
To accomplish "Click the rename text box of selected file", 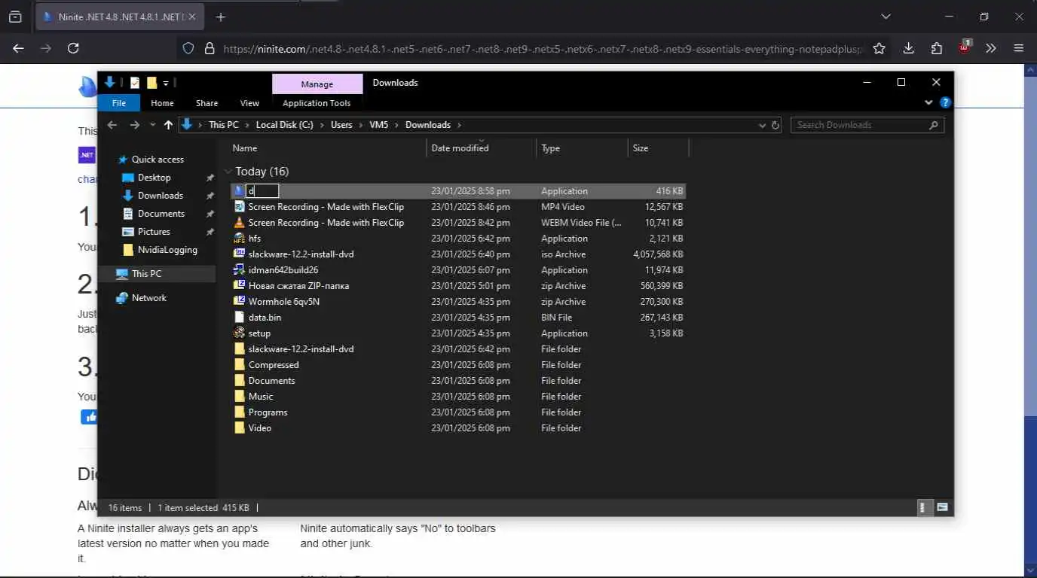I will pos(262,191).
